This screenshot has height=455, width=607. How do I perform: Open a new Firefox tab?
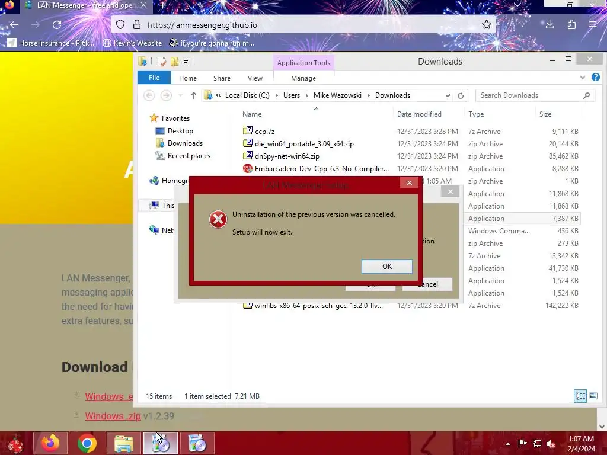click(162, 5)
